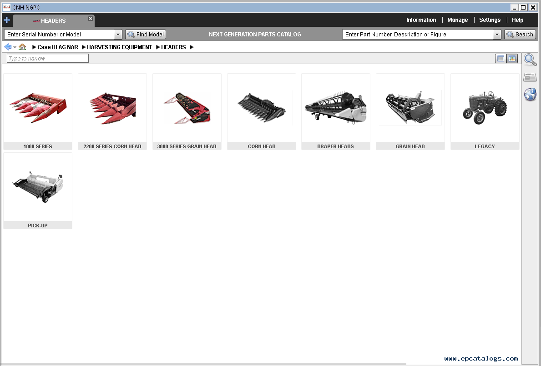The image size is (541, 366).
Task: Click the Part Number search field
Action: point(418,35)
